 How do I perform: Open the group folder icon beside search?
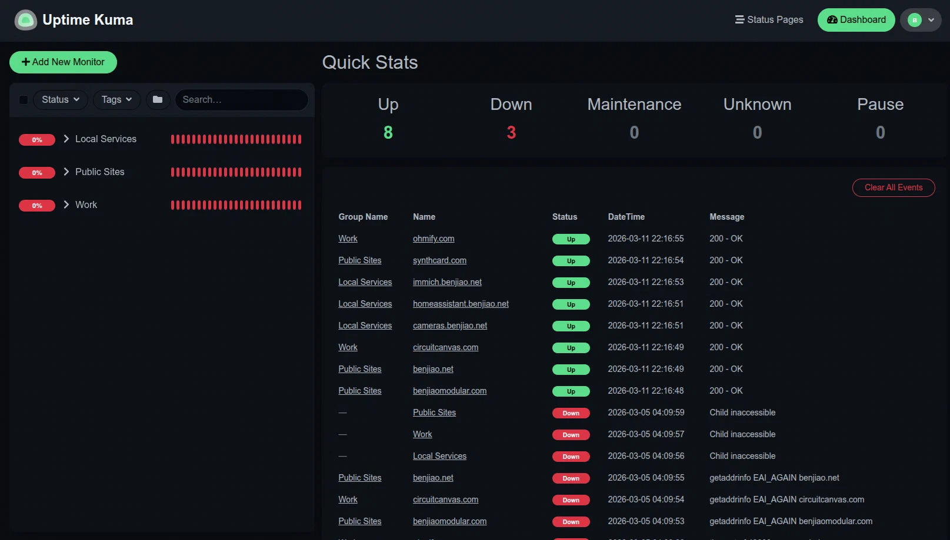157,99
